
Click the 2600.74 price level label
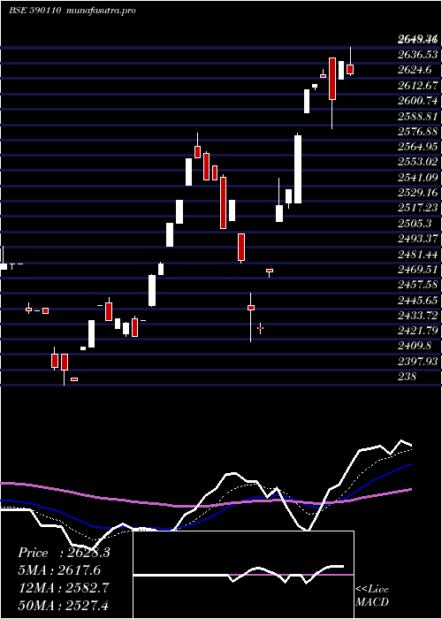point(417,101)
